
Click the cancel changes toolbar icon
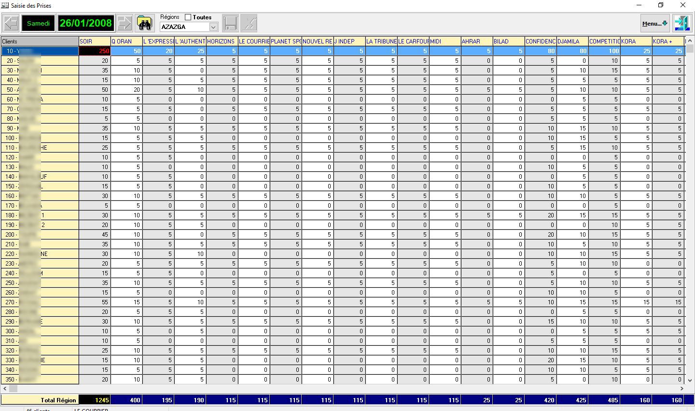249,23
